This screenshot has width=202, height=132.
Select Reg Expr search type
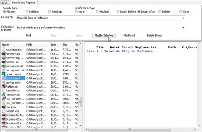(x=50, y=12)
